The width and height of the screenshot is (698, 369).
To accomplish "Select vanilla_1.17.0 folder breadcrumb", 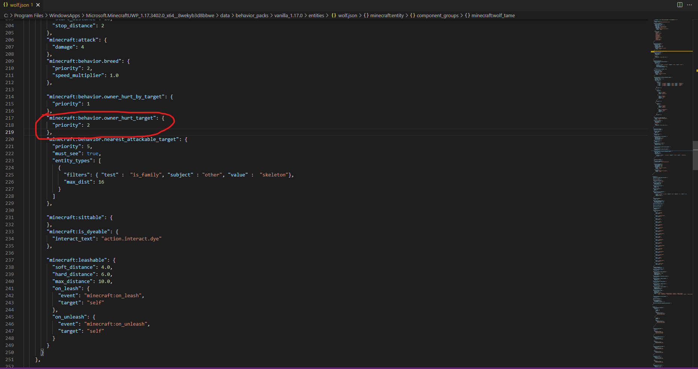I will 288,15.
